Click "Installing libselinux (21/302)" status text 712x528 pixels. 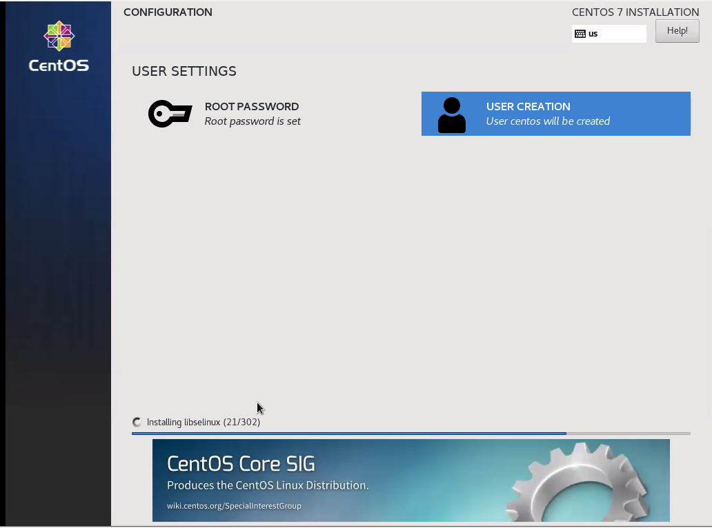point(204,423)
